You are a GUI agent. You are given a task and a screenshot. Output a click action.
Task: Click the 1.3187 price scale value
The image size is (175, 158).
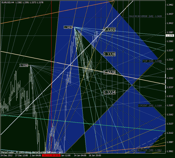[x=170, y=105]
